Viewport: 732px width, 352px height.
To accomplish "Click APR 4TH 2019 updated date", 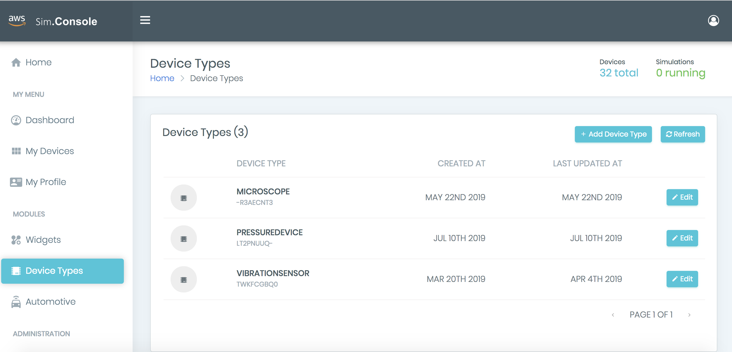I will pos(596,279).
